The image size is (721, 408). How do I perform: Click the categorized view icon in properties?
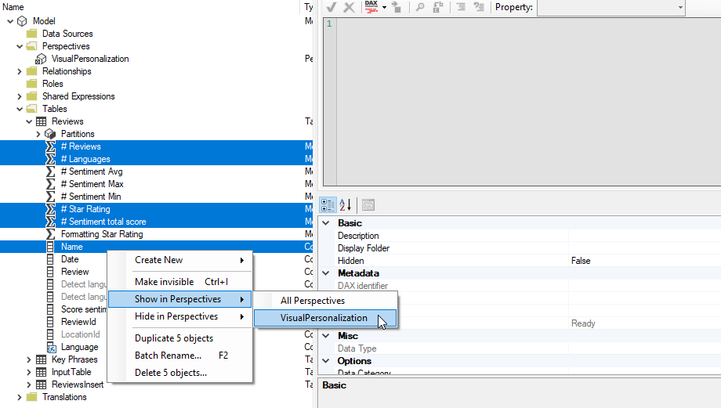click(329, 205)
